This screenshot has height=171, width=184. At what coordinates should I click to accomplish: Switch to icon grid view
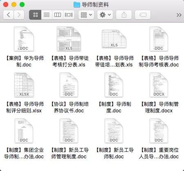click(35, 15)
